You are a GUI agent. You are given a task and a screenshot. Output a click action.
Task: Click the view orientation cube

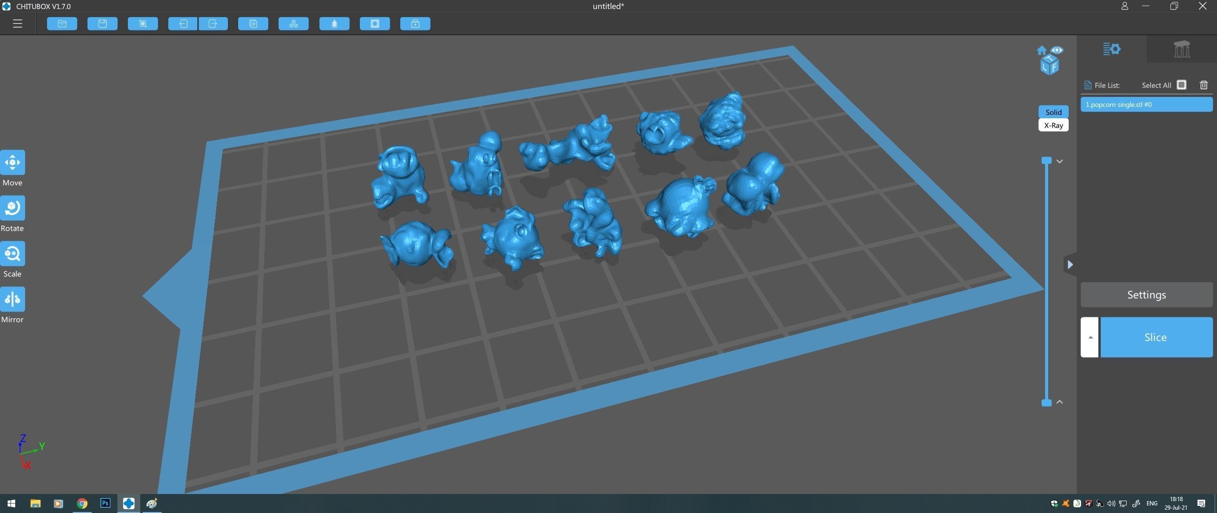coord(1050,65)
